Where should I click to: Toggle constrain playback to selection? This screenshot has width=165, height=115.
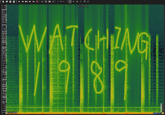click(42, 1)
